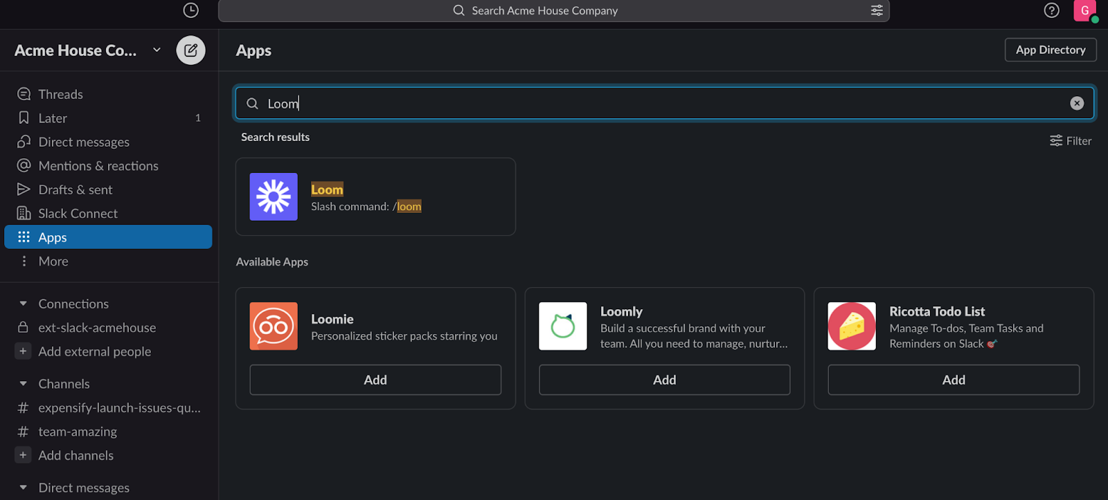Open the Ricotta Todo List title
This screenshot has width=1108, height=500.
click(x=937, y=312)
